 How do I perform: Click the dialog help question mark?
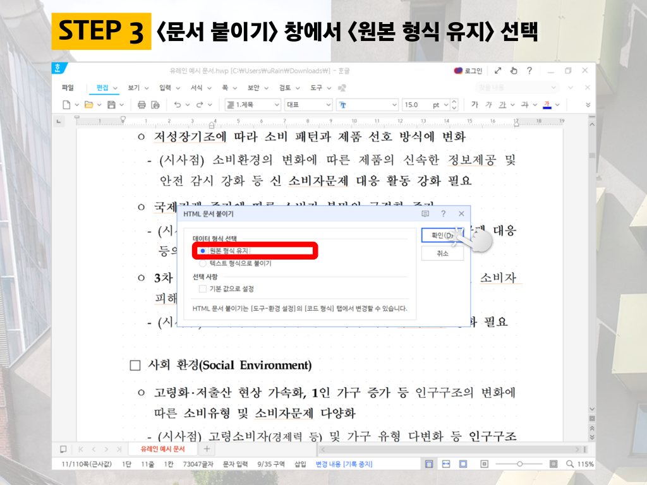[443, 213]
